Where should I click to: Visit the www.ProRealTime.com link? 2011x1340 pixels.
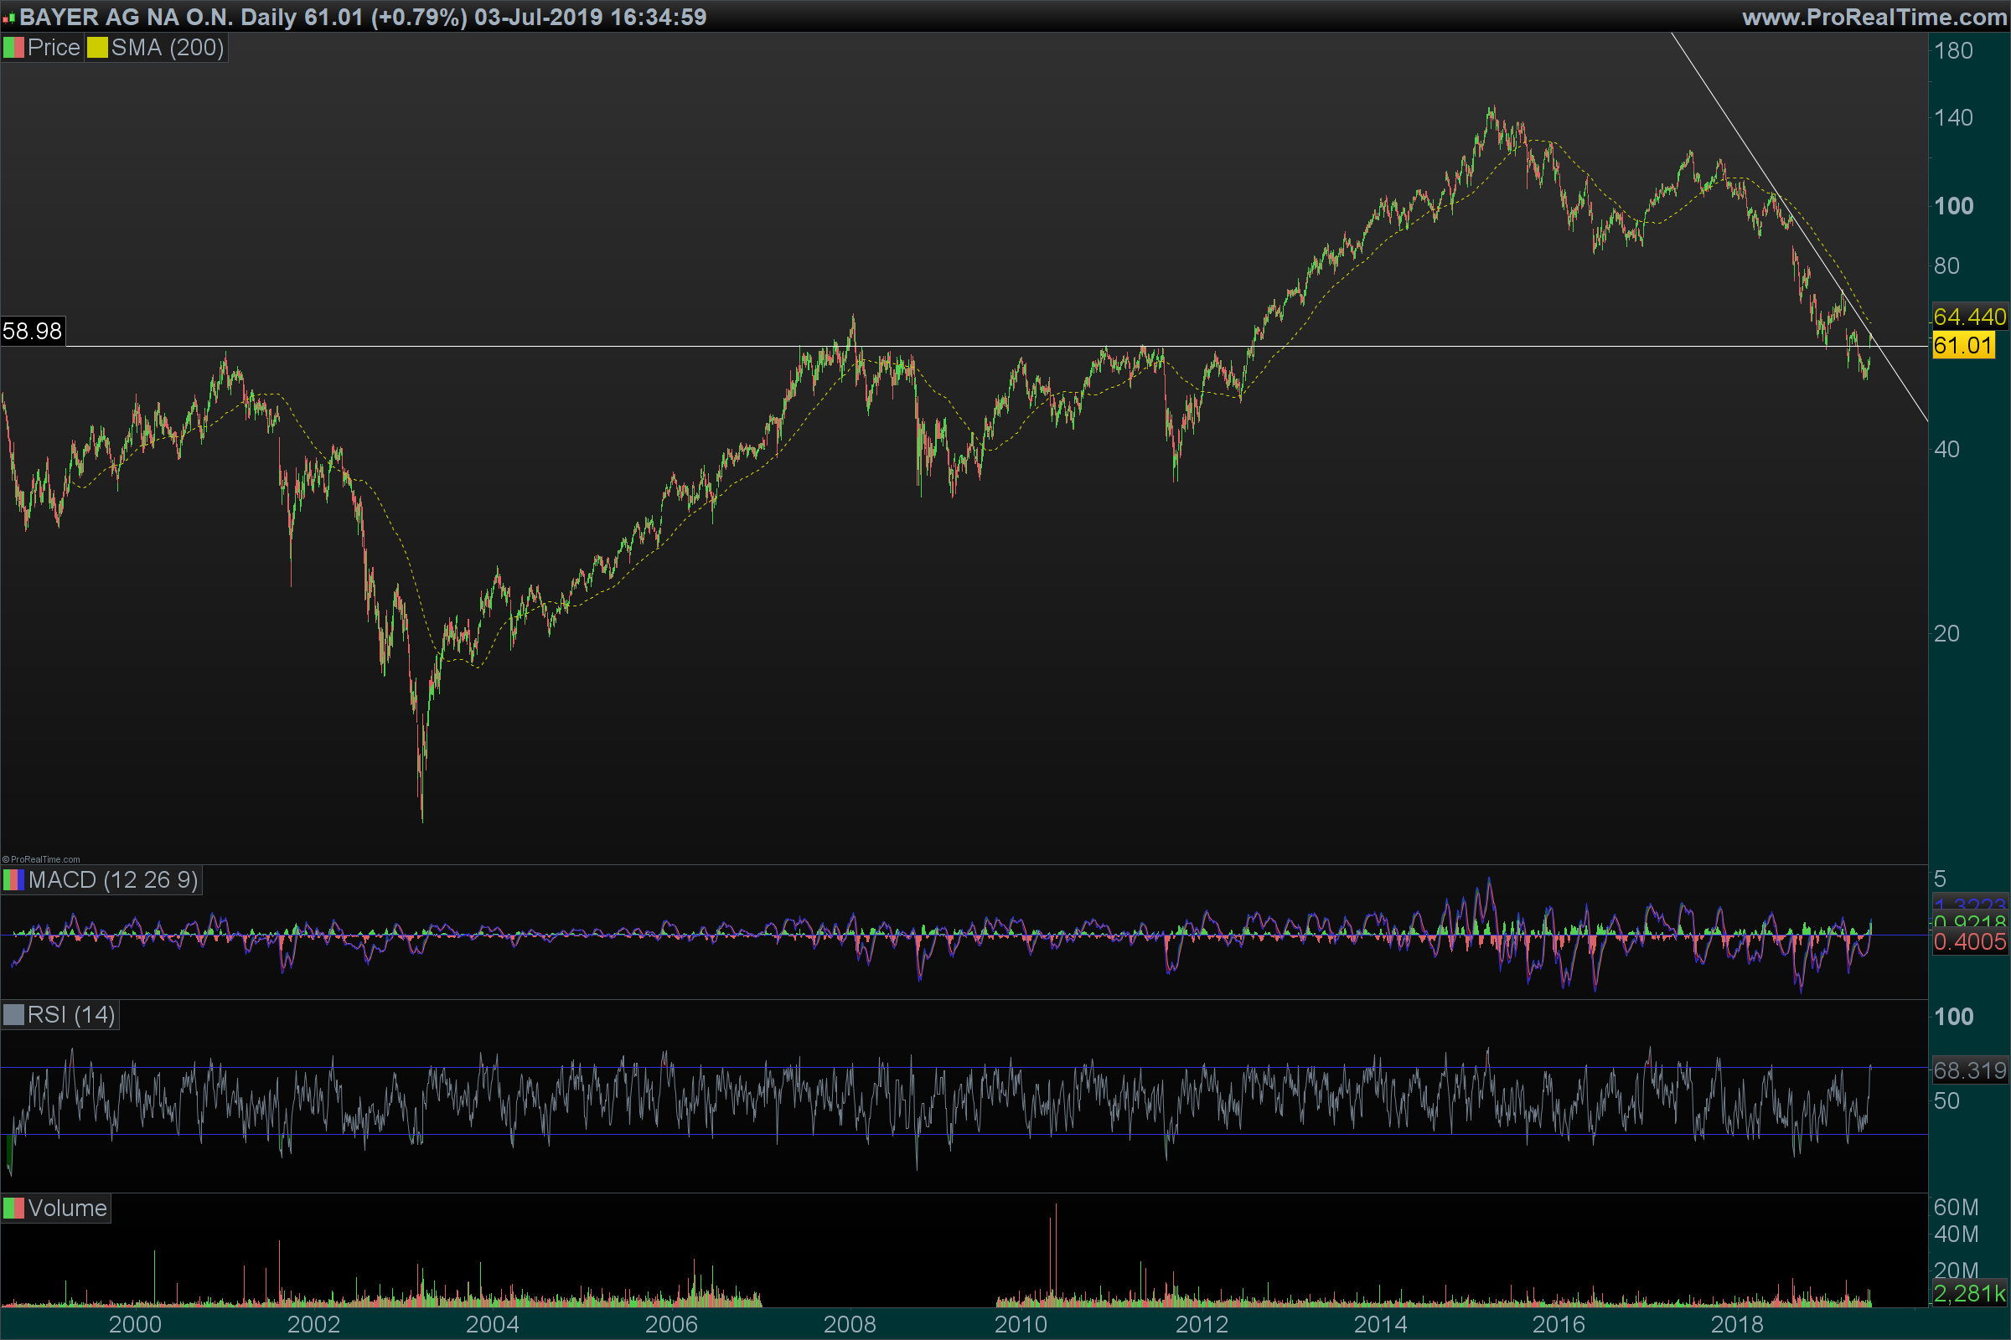1874,17
